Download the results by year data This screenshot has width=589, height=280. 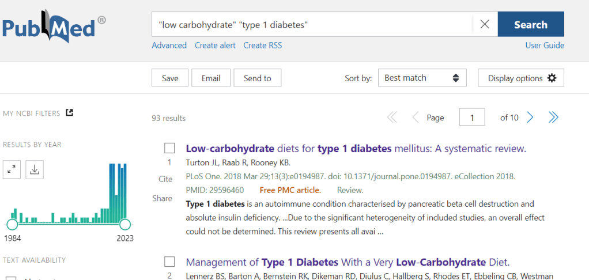point(35,169)
